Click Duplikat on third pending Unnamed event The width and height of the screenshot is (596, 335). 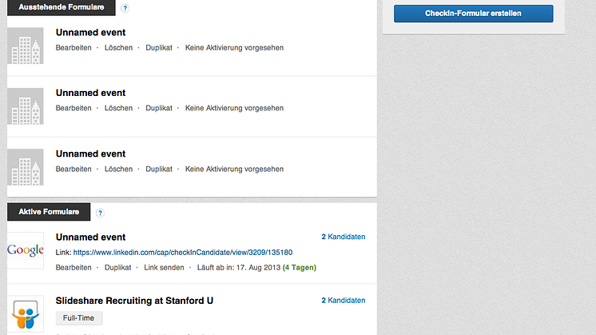[x=159, y=169]
